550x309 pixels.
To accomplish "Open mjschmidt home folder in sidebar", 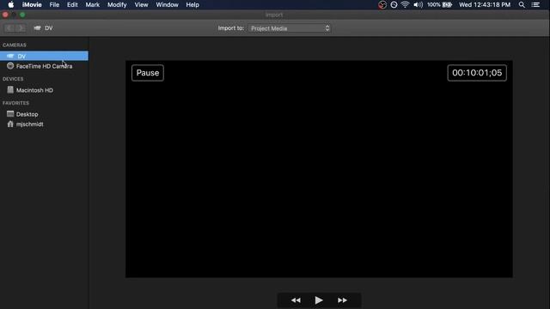I will click(x=44, y=124).
